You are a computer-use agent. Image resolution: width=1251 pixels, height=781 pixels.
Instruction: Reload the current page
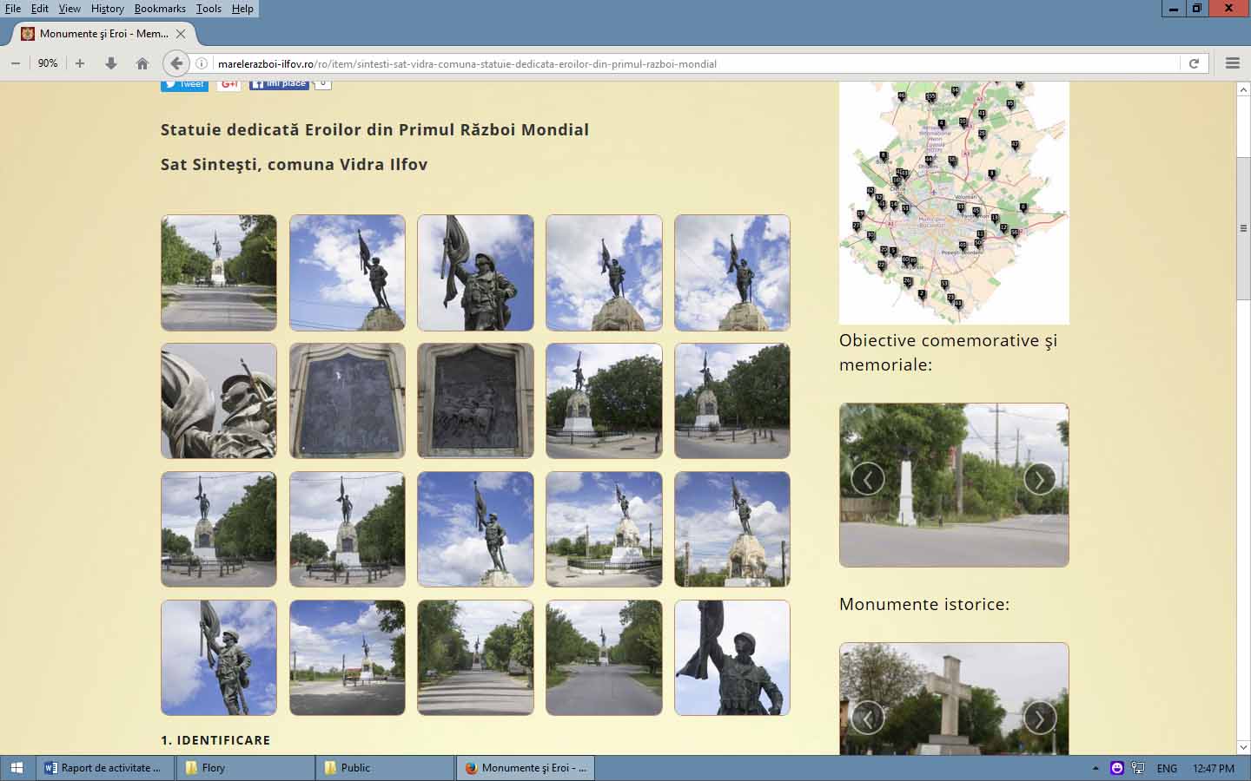pyautogui.click(x=1194, y=63)
